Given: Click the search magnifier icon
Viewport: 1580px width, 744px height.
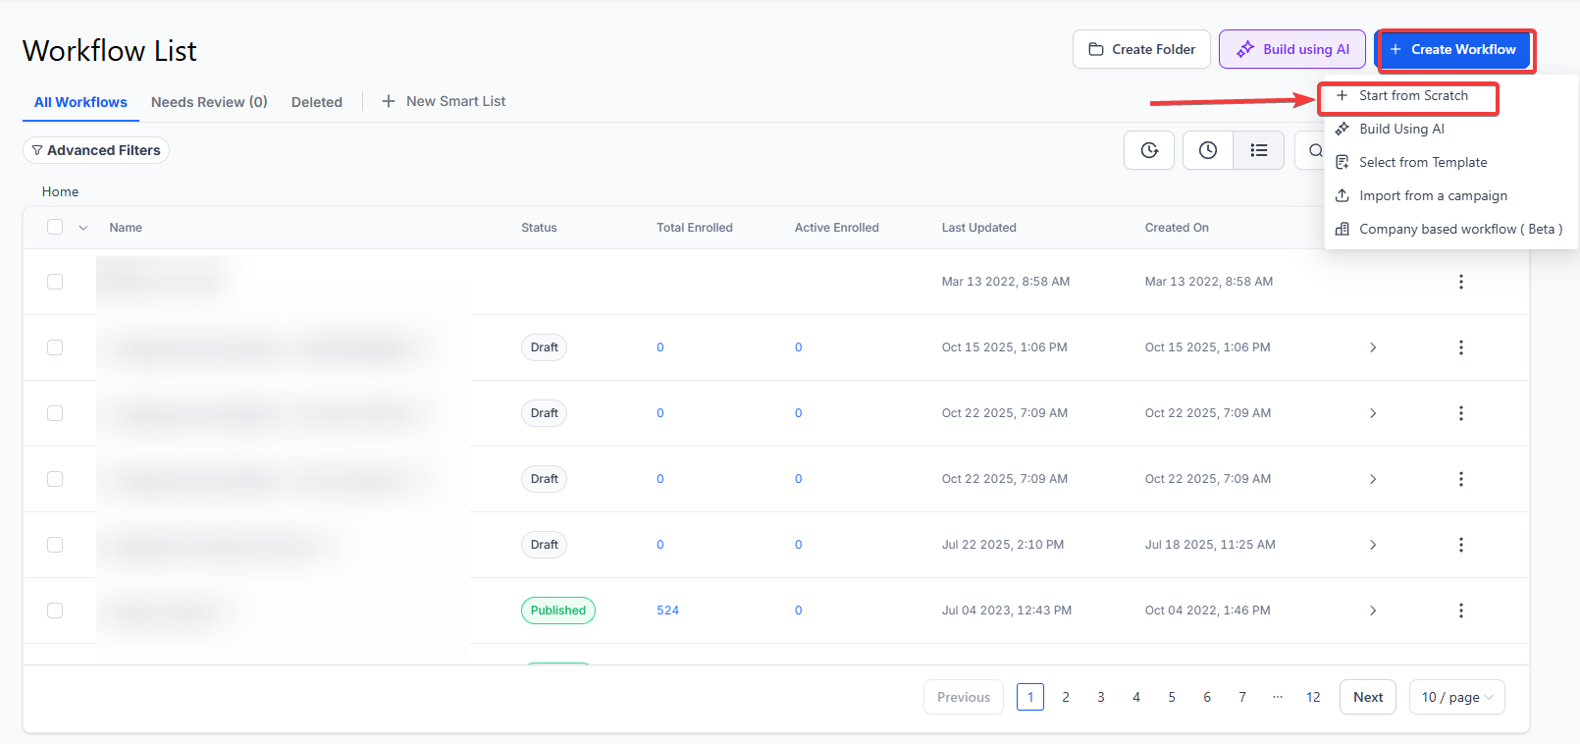Looking at the screenshot, I should (x=1315, y=150).
